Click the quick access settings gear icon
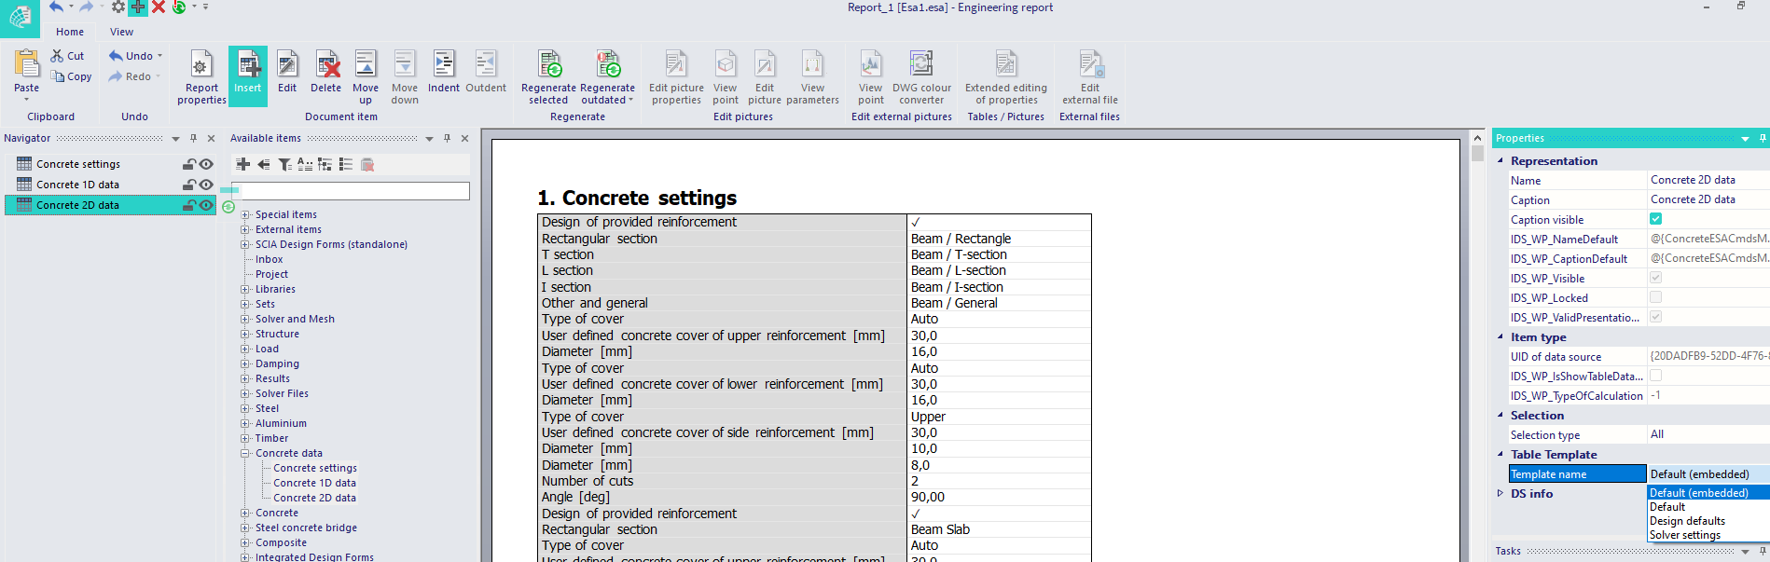Image resolution: width=1770 pixels, height=562 pixels. pos(118,7)
